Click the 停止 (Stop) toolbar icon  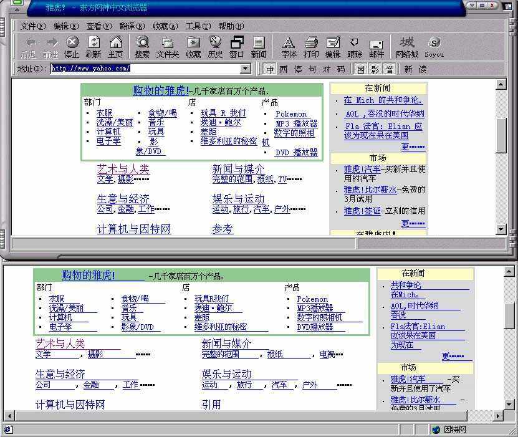coord(72,46)
